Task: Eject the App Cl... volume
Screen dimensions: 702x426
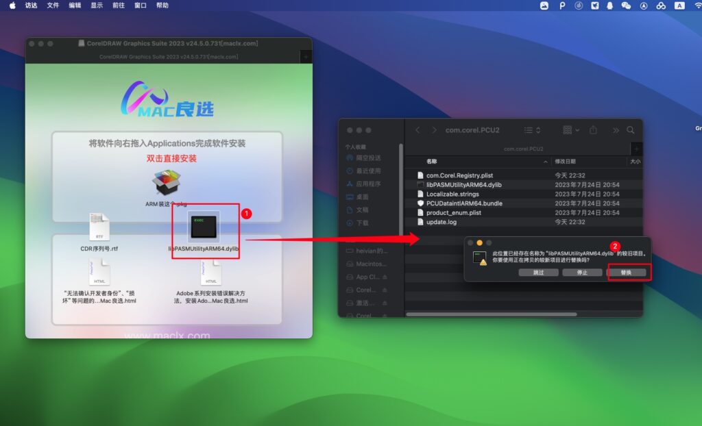Action: [x=385, y=277]
